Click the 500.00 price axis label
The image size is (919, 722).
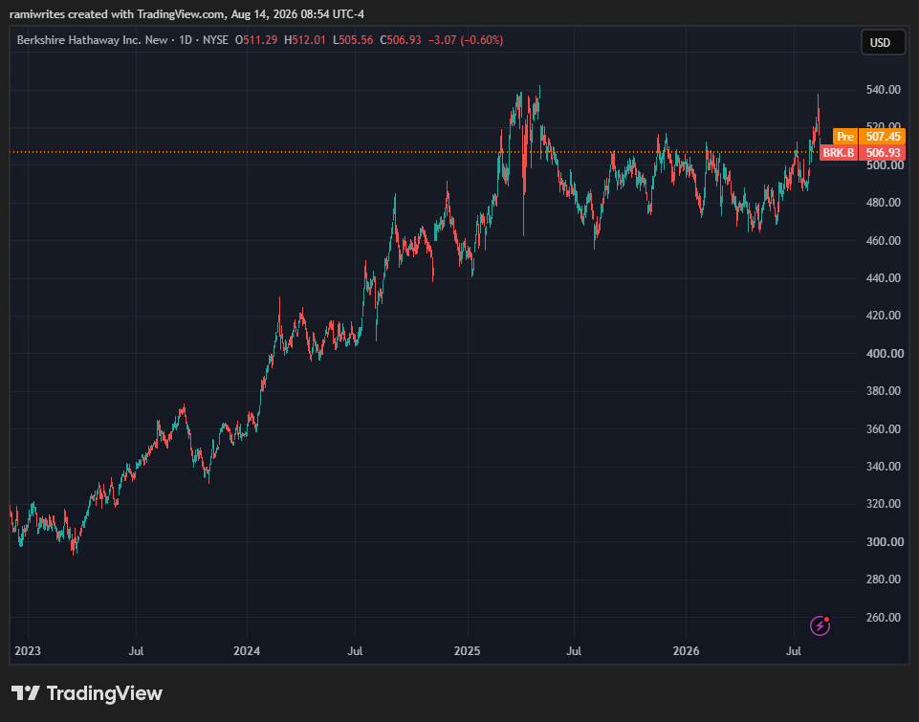click(x=884, y=165)
